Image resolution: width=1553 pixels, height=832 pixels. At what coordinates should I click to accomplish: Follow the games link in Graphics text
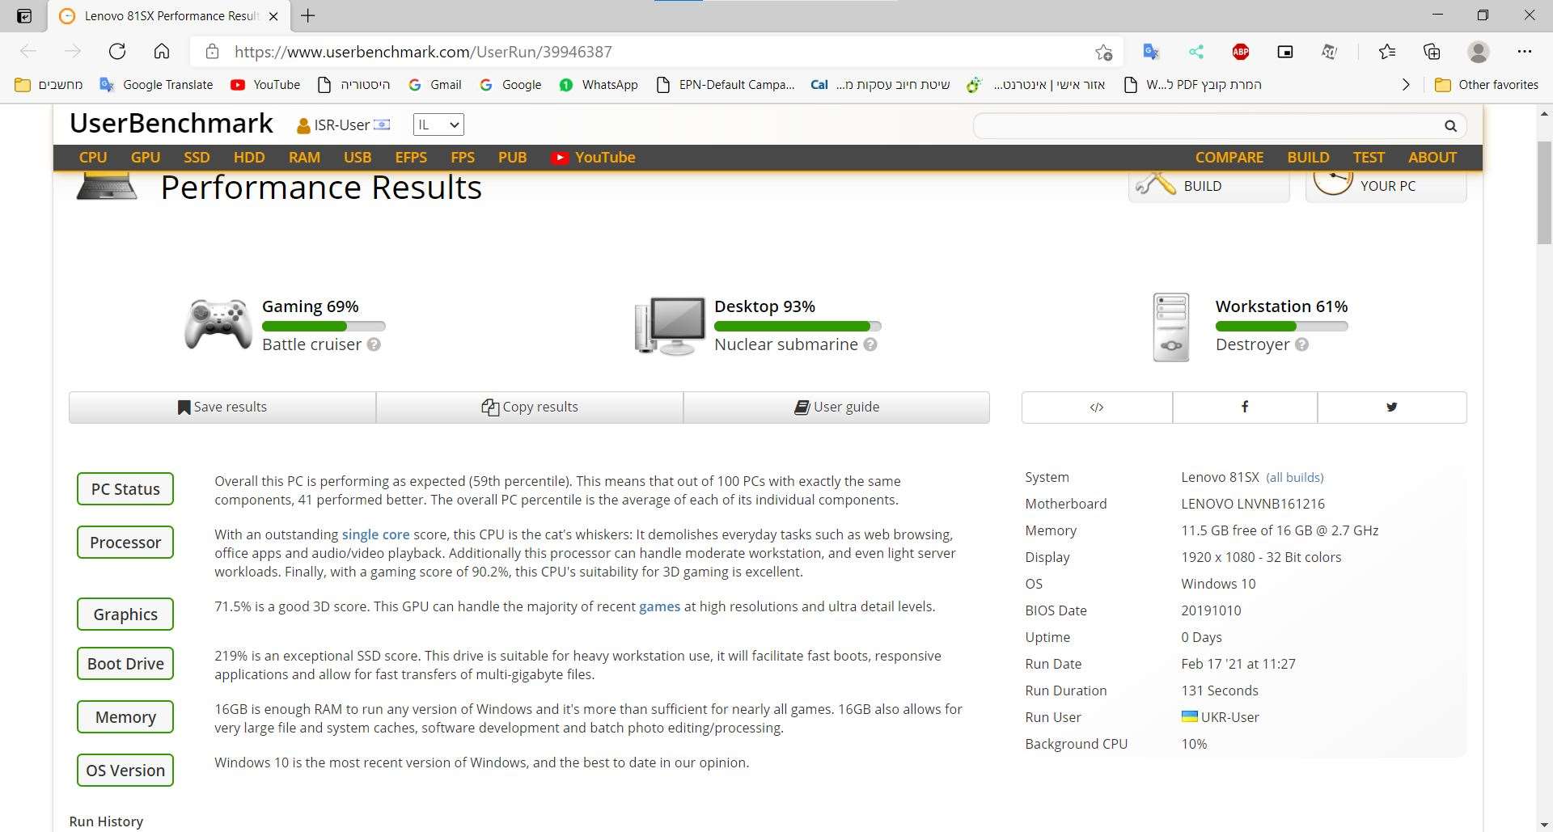(659, 606)
